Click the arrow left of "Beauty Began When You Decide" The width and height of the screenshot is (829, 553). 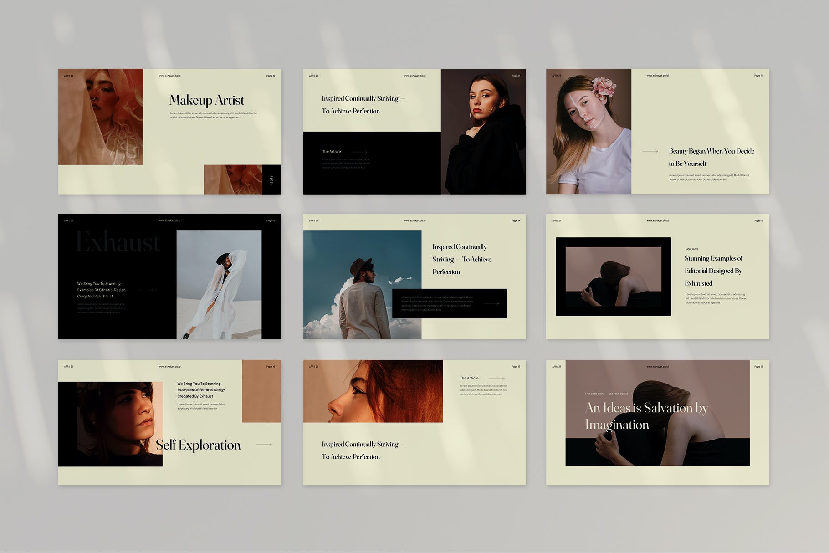650,151
